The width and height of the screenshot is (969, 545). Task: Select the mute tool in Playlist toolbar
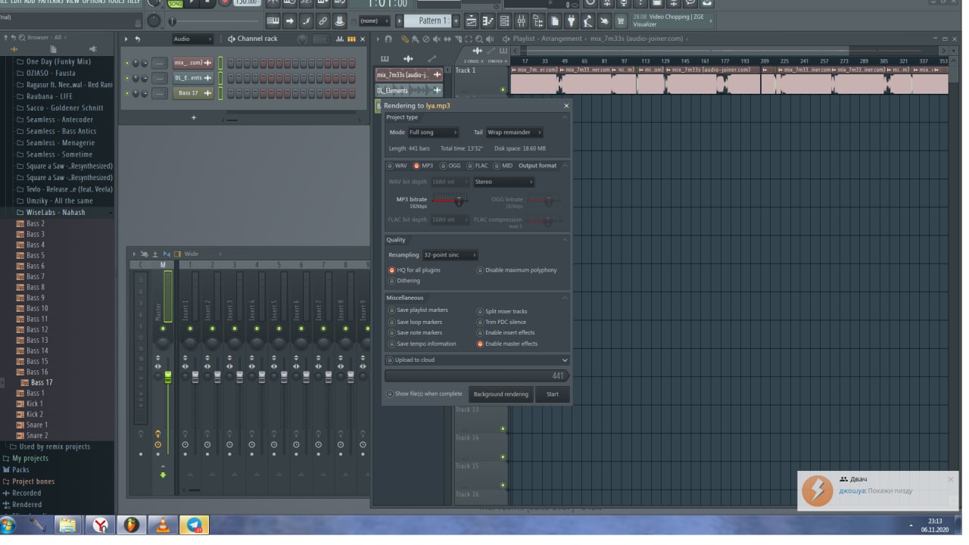pos(436,39)
